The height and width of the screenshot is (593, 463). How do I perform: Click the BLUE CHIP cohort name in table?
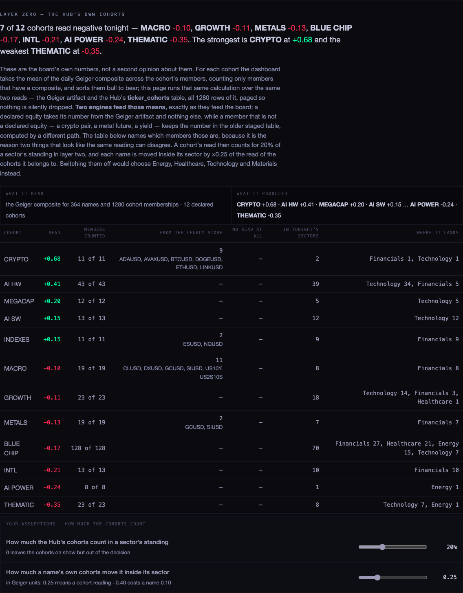12,448
